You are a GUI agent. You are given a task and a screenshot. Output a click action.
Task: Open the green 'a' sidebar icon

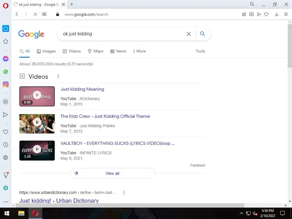point(6,188)
